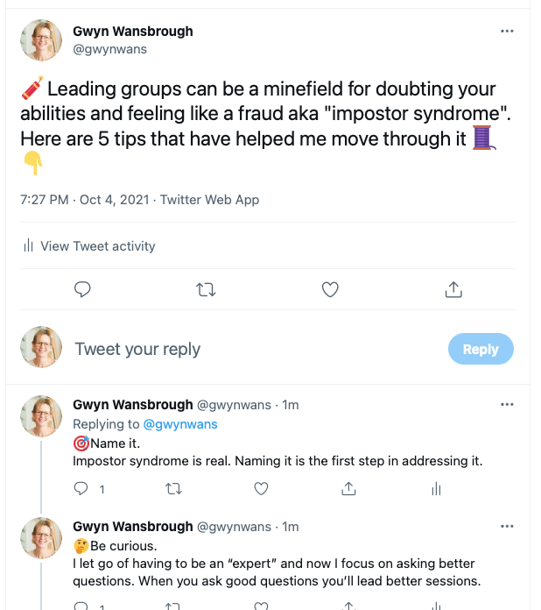Open more options on the "Be curious" reply
The height and width of the screenshot is (610, 541).
click(x=507, y=527)
